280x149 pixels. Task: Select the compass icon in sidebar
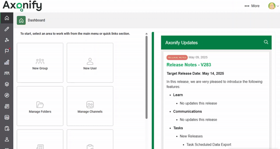pyautogui.click(x=7, y=95)
